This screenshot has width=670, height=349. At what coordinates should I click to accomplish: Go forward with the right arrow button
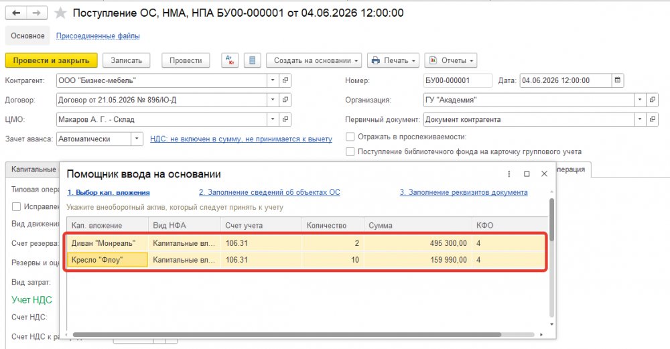[x=37, y=13]
